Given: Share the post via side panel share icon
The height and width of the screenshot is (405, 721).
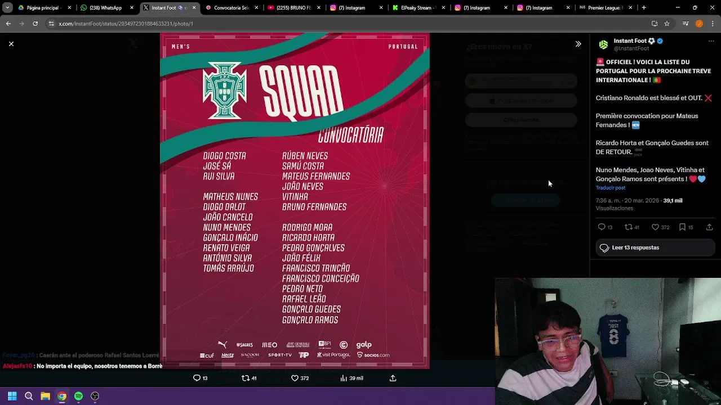Looking at the screenshot, I should pos(709,227).
